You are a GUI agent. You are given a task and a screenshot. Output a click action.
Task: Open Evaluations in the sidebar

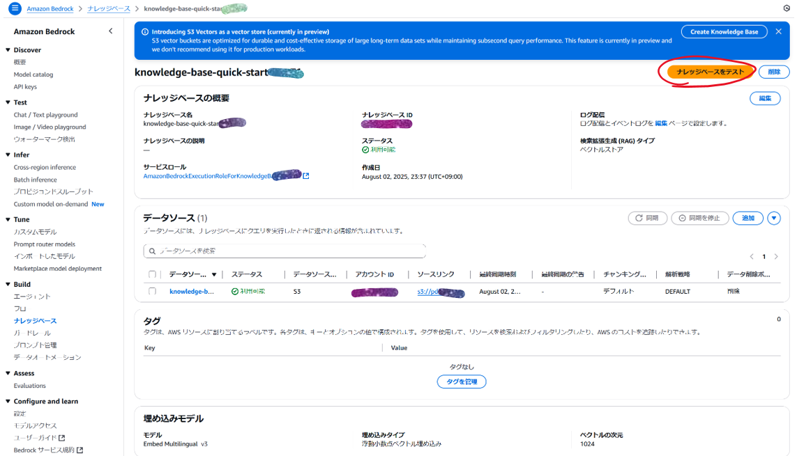[29, 386]
